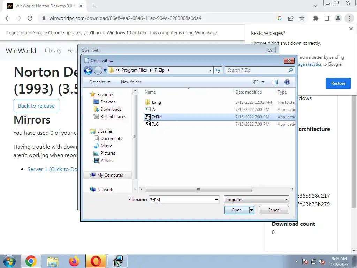The height and width of the screenshot is (268, 357).
Task: Click the Back arrow in Open with dialog
Action: click(88, 70)
